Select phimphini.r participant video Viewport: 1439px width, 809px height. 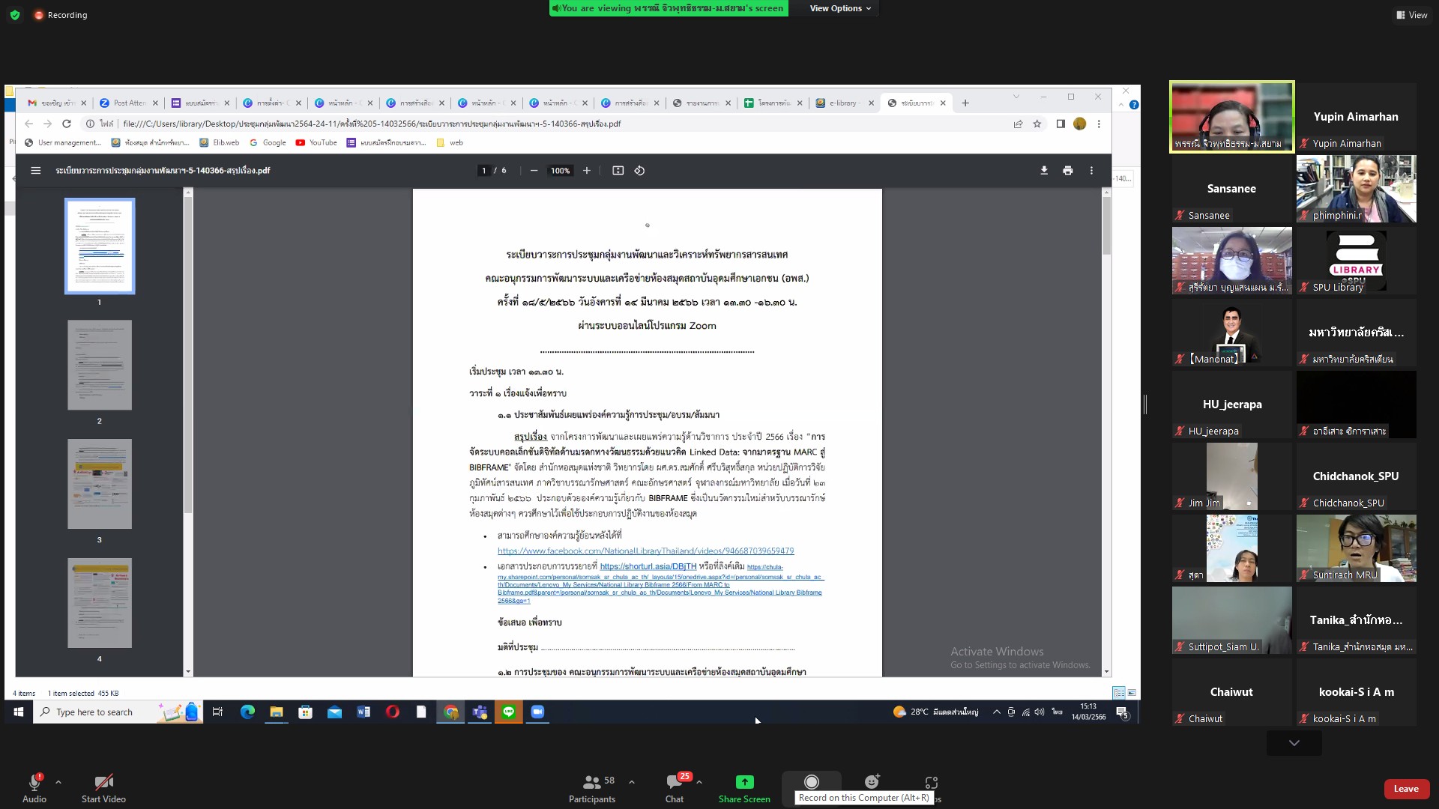coord(1356,189)
